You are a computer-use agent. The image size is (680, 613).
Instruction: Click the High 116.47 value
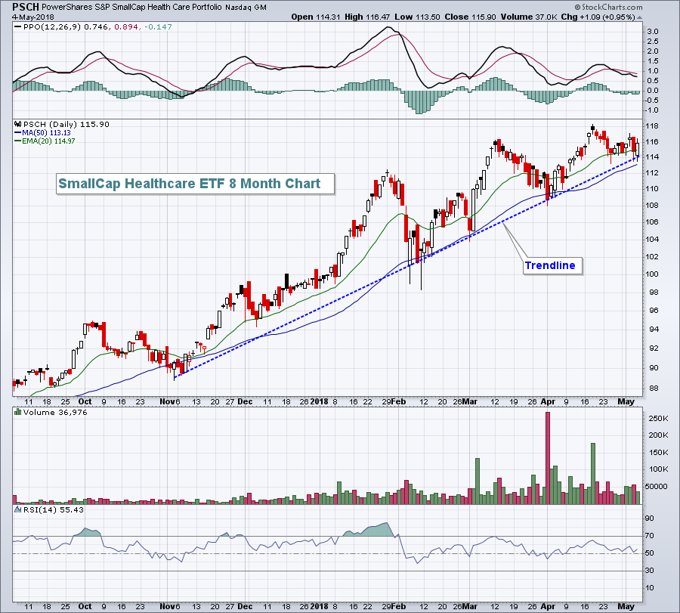tap(367, 17)
